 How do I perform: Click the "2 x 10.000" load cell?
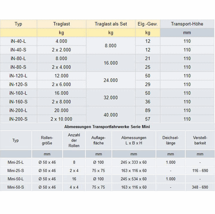(61, 119)
